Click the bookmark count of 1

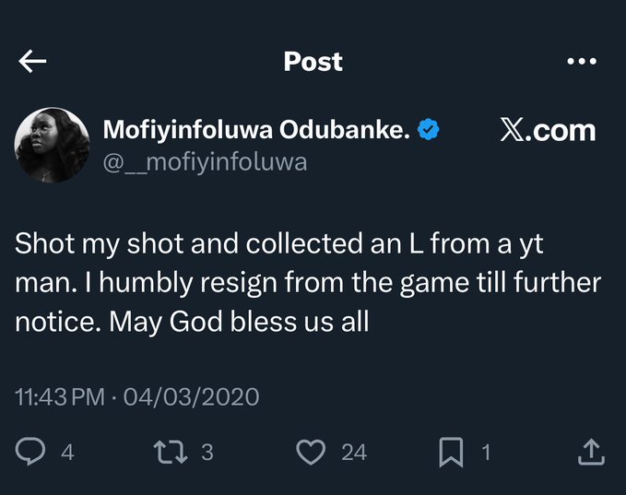pos(486,453)
